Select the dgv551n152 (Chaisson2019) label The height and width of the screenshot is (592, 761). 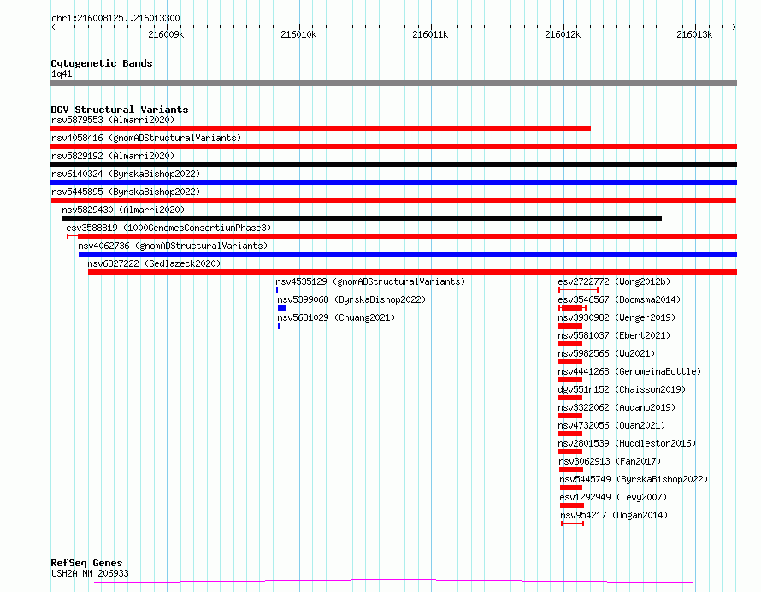click(x=622, y=389)
